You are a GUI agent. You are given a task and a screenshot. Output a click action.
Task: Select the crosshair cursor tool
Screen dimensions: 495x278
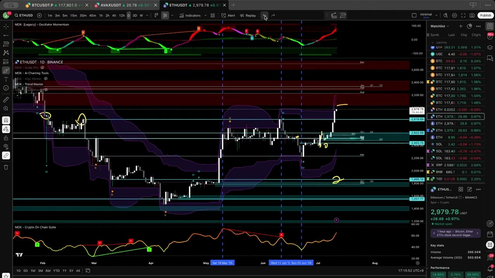6,26
